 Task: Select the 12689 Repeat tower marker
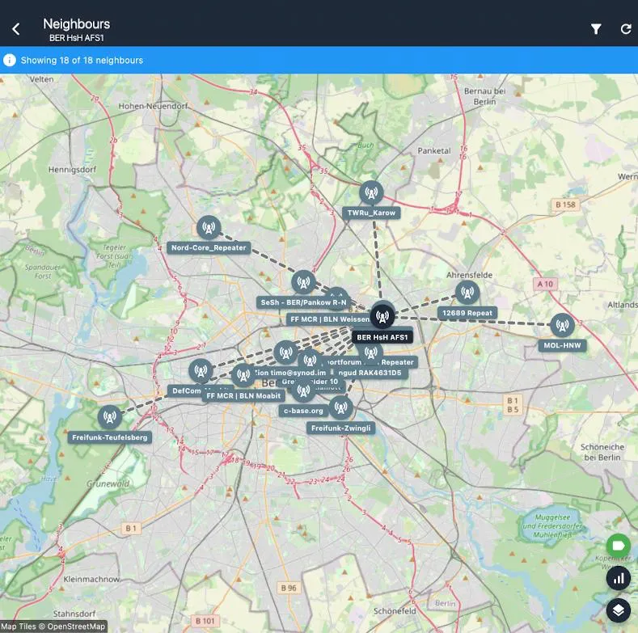[x=467, y=292]
